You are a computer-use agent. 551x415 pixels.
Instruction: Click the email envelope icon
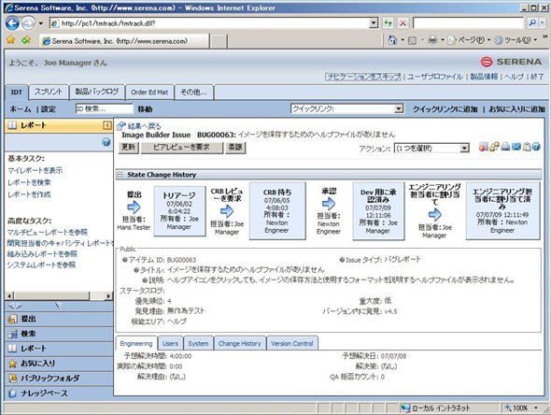click(x=516, y=147)
